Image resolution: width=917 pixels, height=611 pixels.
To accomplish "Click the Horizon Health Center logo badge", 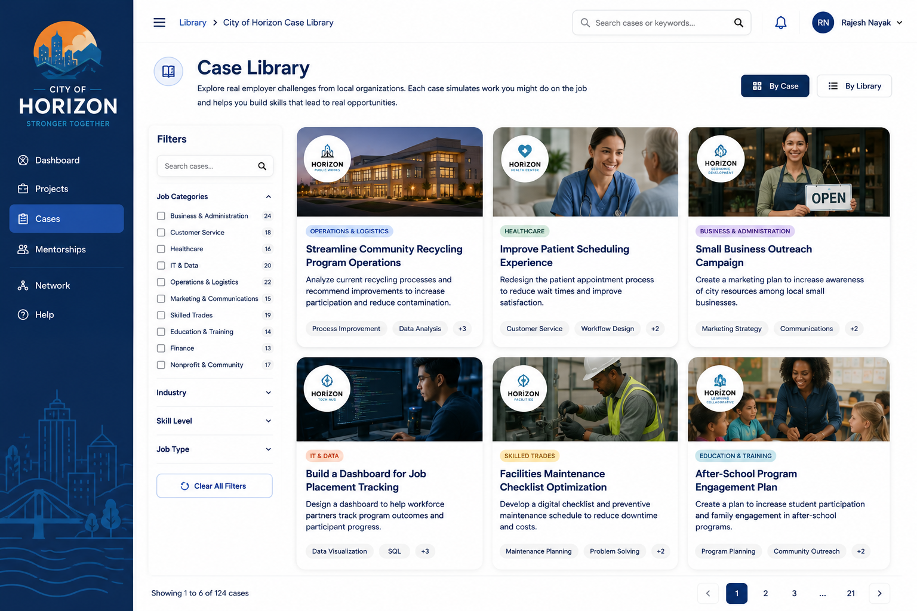I will click(525, 158).
